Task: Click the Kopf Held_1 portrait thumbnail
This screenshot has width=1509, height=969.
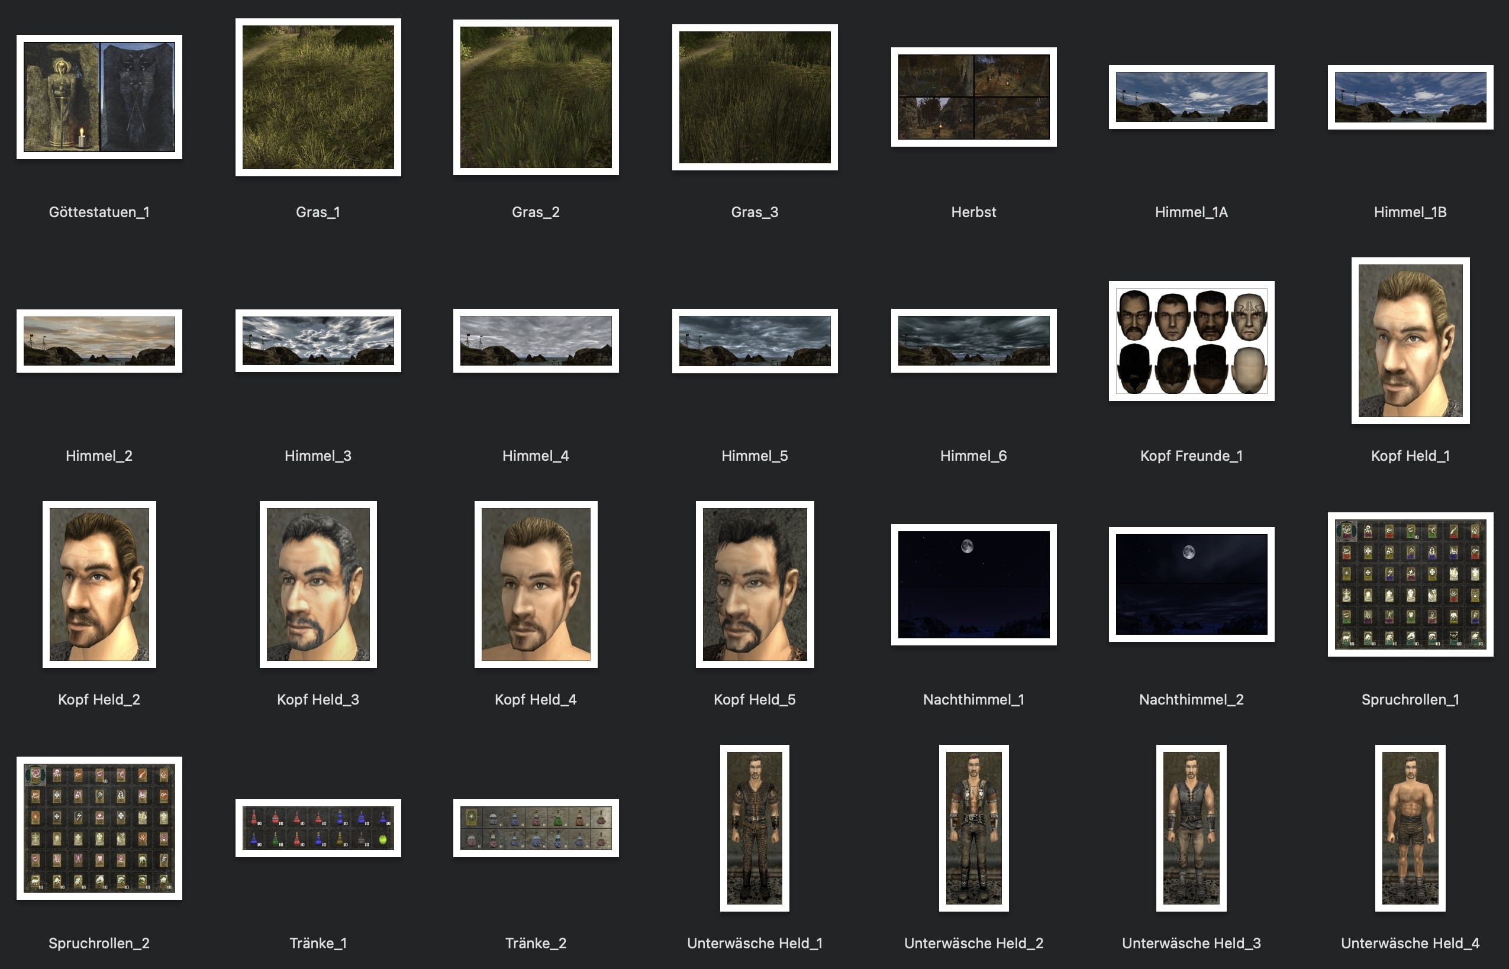Action: click(1410, 340)
